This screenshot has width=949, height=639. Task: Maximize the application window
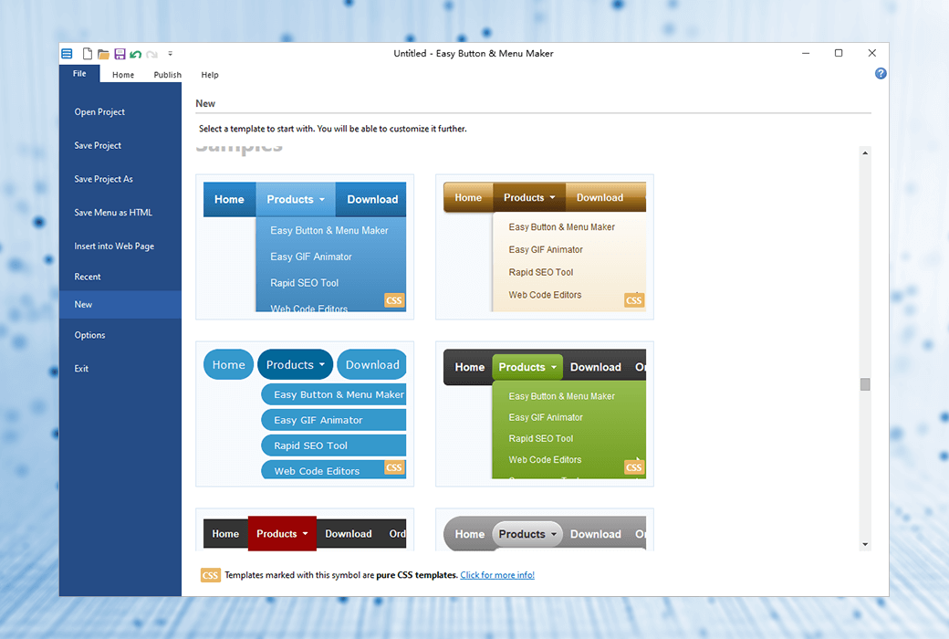coord(839,53)
